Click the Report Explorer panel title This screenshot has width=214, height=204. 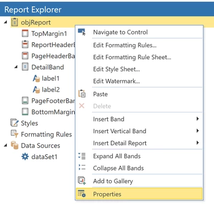[x=33, y=10]
